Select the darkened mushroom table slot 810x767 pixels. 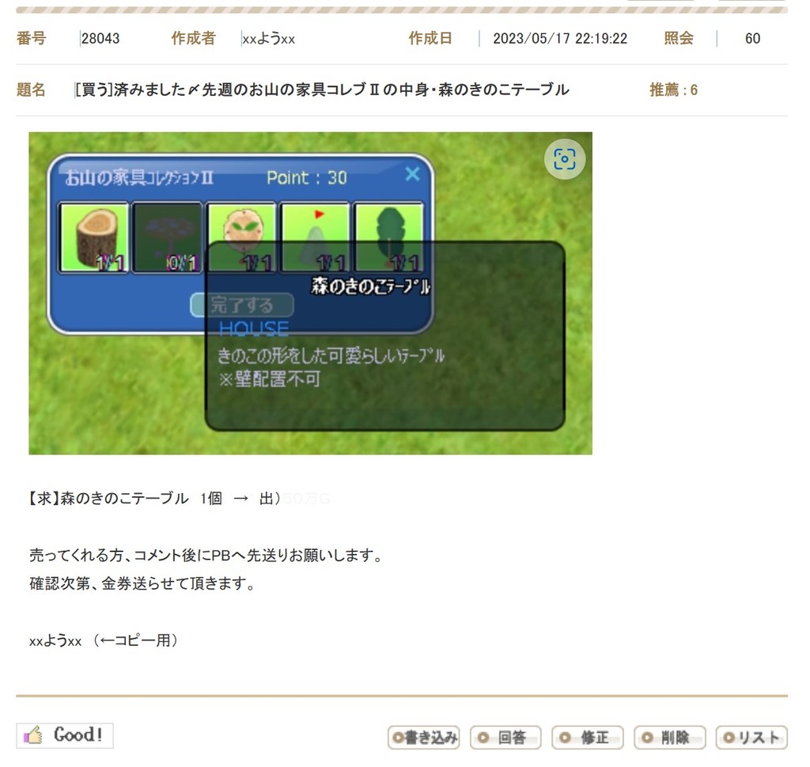(167, 237)
